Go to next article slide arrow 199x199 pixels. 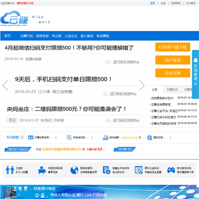pyautogui.click(x=142, y=85)
